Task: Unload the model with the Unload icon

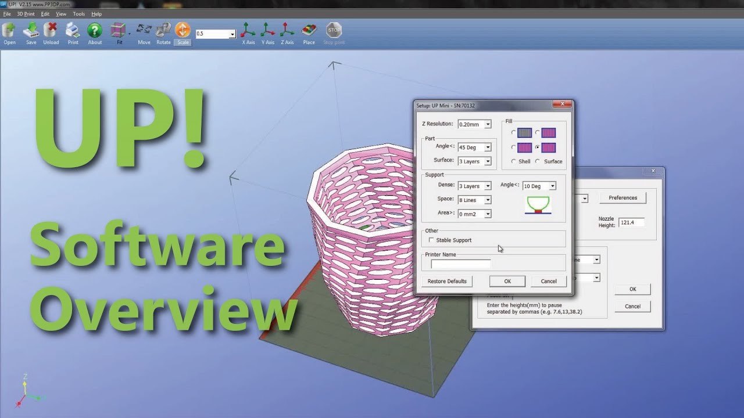Action: 51,30
